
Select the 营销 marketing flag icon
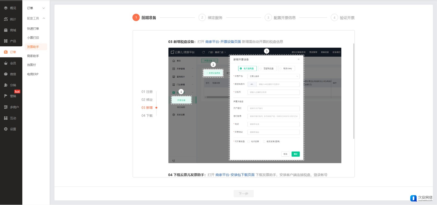(6, 96)
